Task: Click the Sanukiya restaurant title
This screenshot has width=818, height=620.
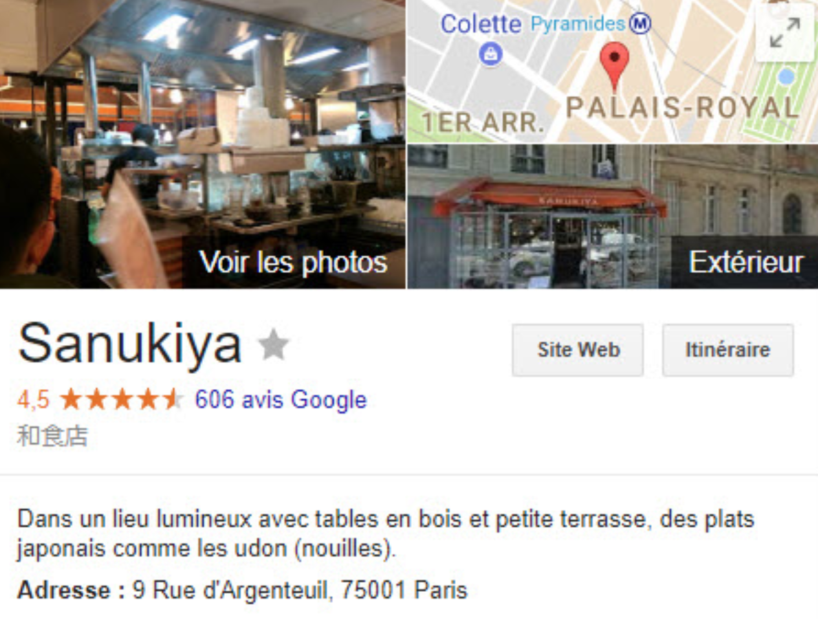Action: point(130,343)
